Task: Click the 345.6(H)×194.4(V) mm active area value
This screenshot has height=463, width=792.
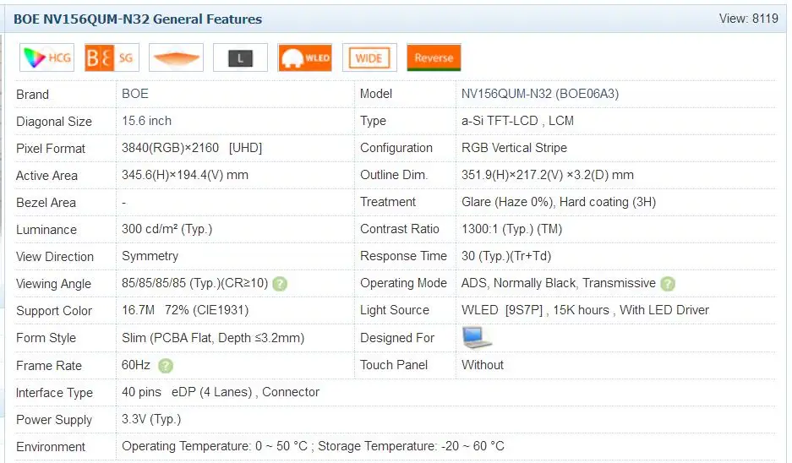Action: click(x=185, y=175)
